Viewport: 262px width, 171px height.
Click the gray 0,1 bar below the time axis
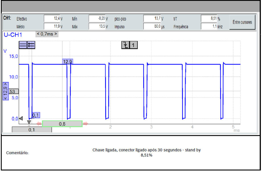32,130
